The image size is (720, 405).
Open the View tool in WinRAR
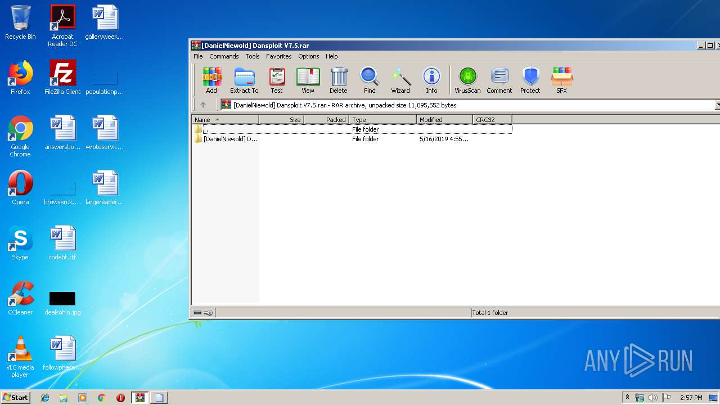308,80
